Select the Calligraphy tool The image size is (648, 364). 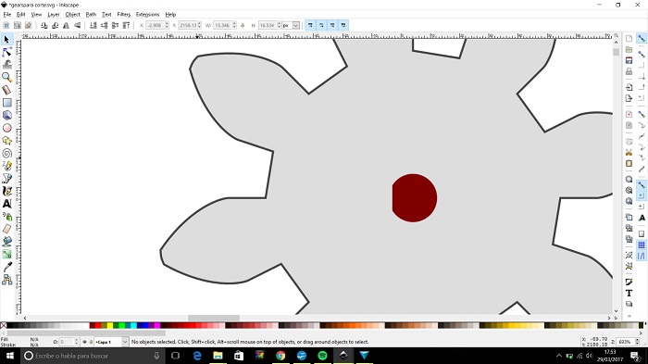point(6,191)
